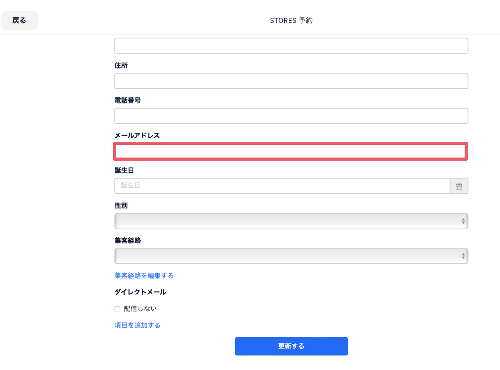This screenshot has height=370, width=500.
Task: Click into the メールアドレス email field
Action: point(291,151)
